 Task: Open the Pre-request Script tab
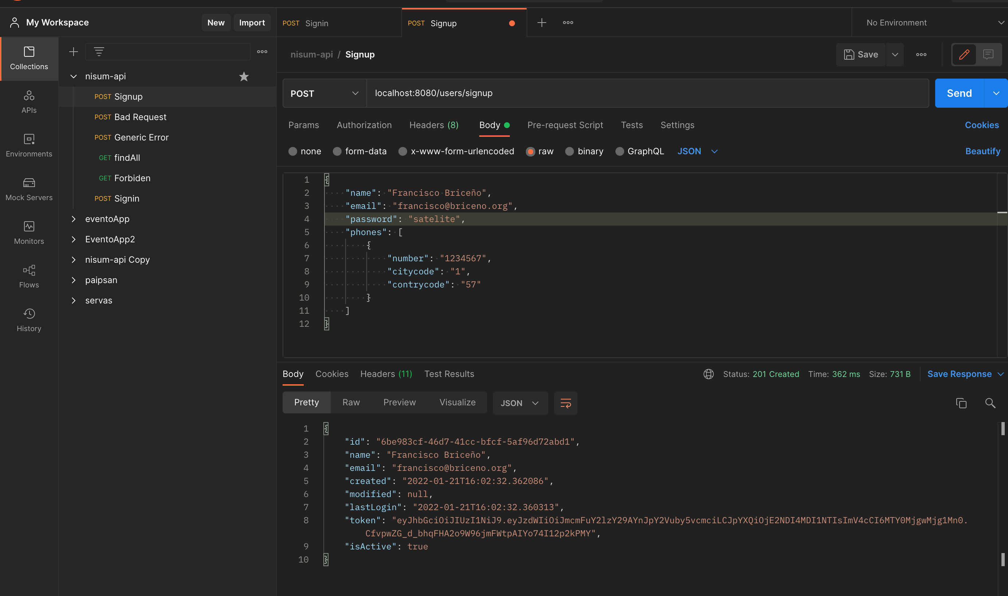pyautogui.click(x=565, y=125)
